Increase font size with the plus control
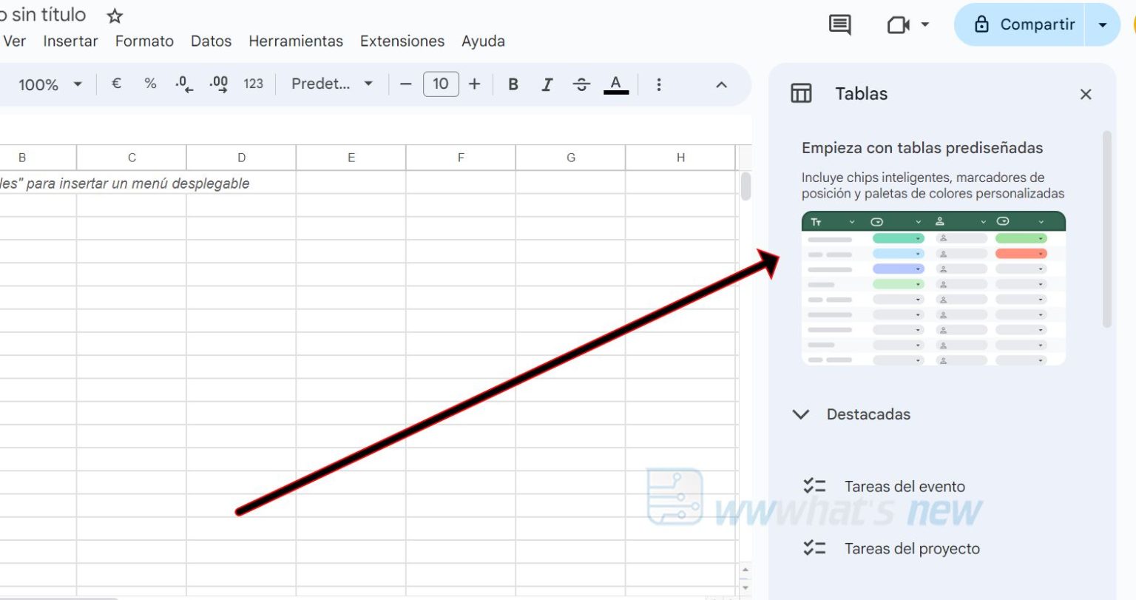This screenshot has height=600, width=1136. pos(474,84)
